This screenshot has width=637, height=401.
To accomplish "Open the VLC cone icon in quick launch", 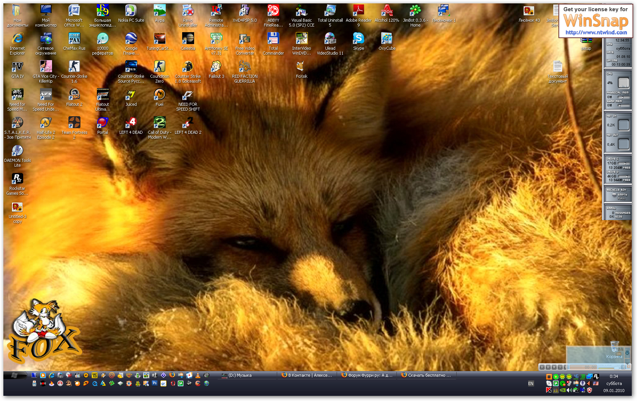I will pos(198,375).
